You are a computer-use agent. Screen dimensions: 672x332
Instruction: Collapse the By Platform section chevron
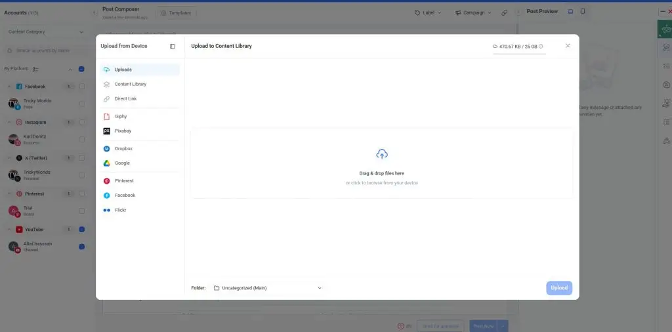70,70
